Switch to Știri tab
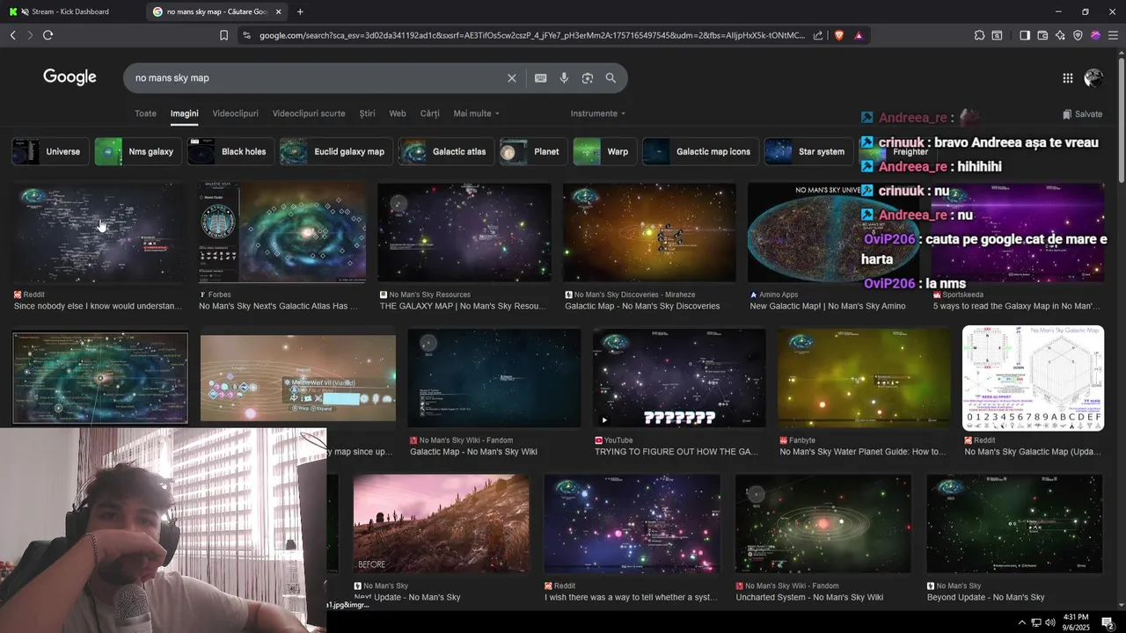 click(367, 113)
